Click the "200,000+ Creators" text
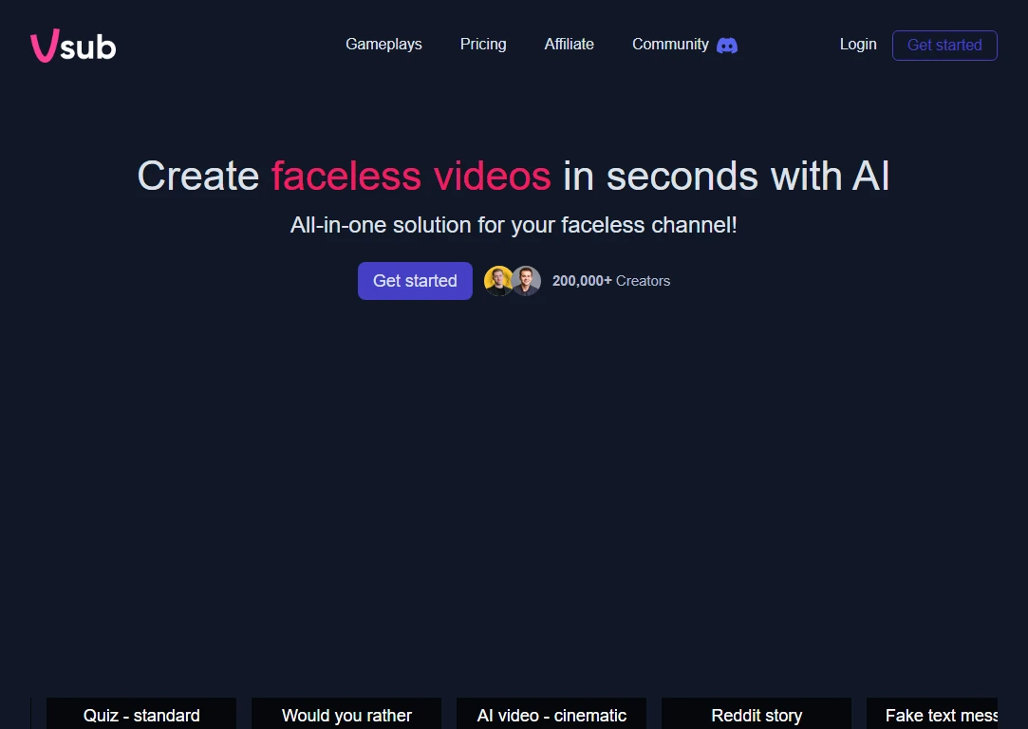The height and width of the screenshot is (729, 1028). pyautogui.click(x=611, y=281)
